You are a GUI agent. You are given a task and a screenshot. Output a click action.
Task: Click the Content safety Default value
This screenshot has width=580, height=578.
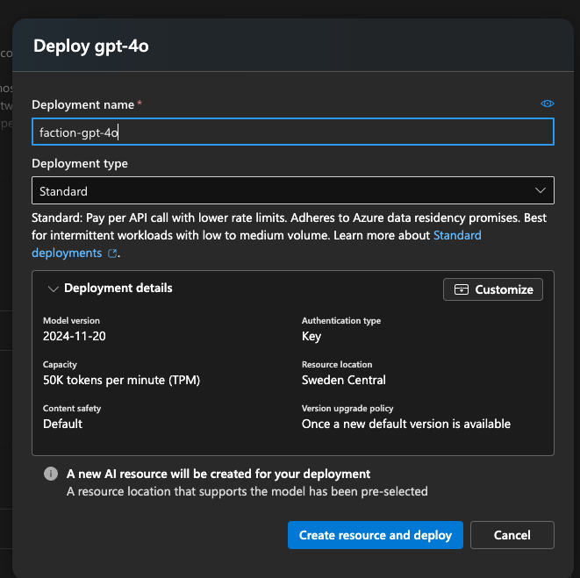pos(62,424)
